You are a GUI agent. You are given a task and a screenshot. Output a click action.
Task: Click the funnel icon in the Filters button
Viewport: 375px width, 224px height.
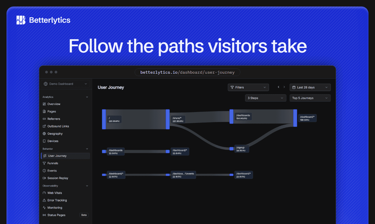click(x=232, y=87)
